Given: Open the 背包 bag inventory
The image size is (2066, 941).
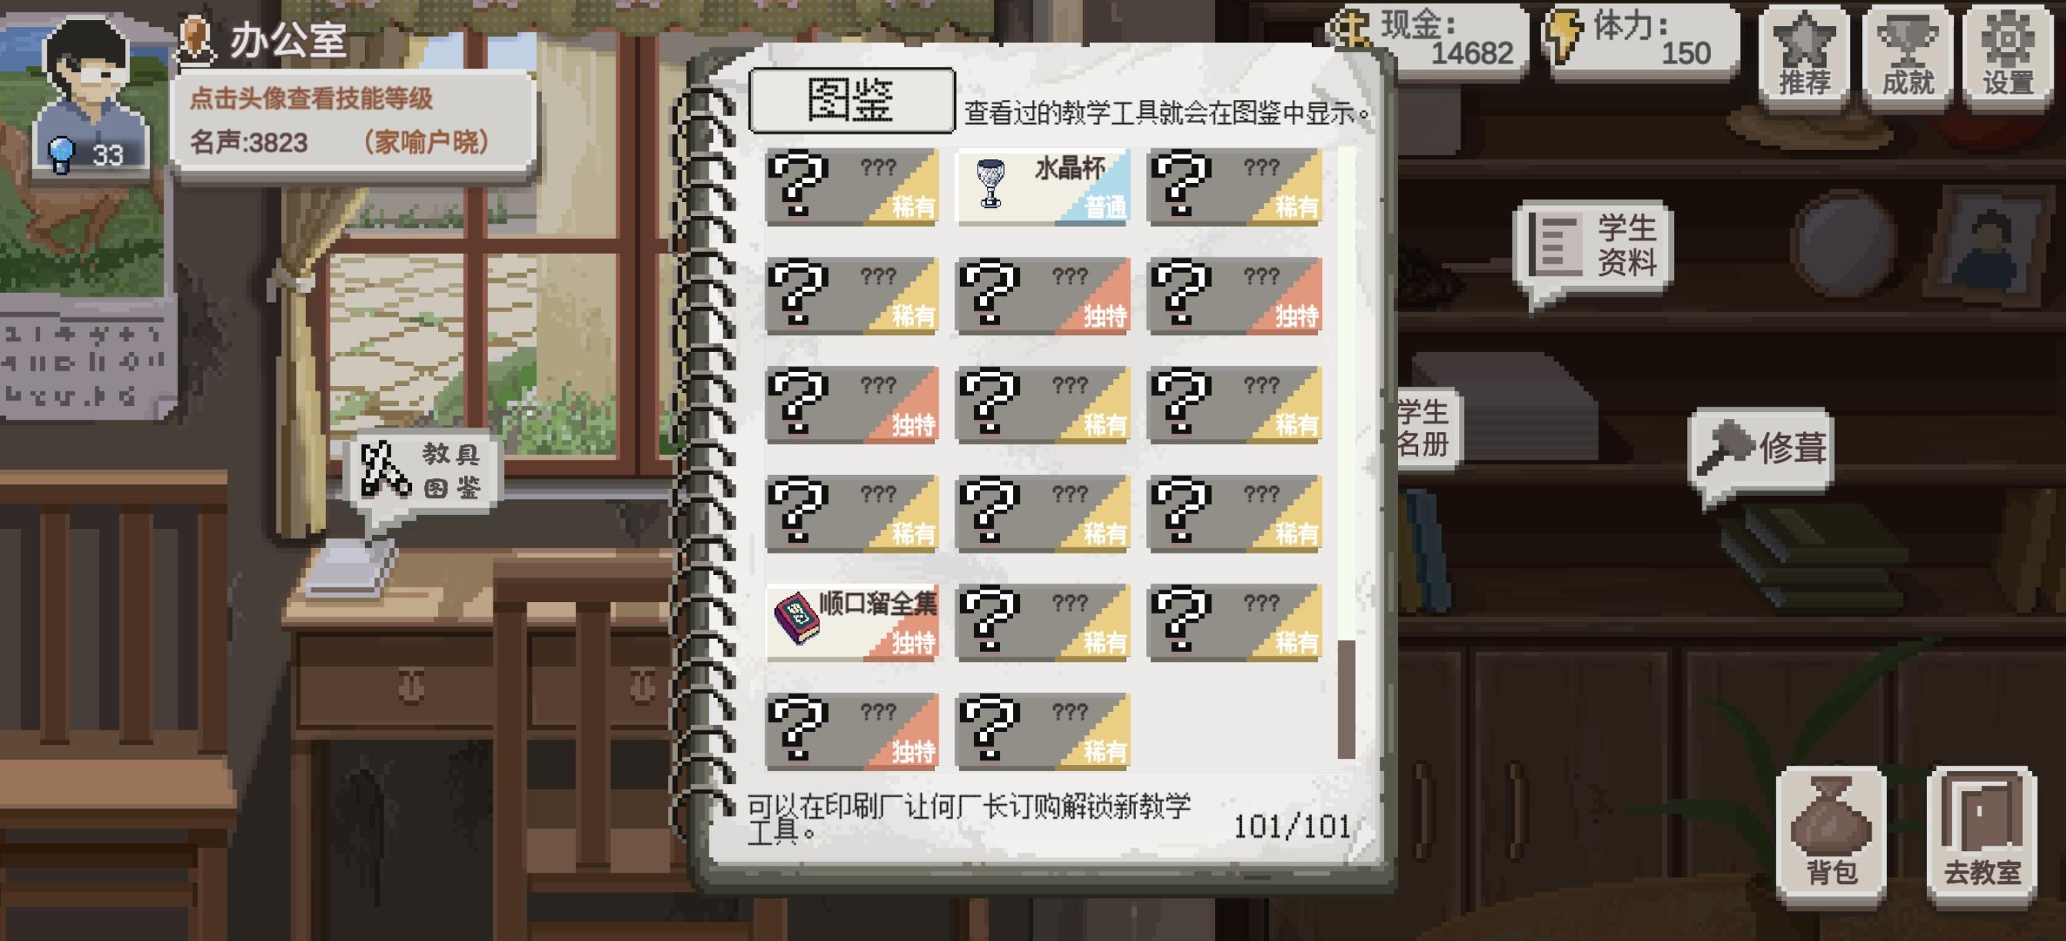Looking at the screenshot, I should pyautogui.click(x=1831, y=833).
